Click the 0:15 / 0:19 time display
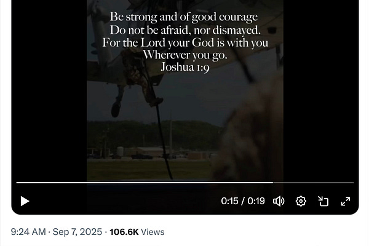This screenshot has height=246, width=369. [x=243, y=201]
